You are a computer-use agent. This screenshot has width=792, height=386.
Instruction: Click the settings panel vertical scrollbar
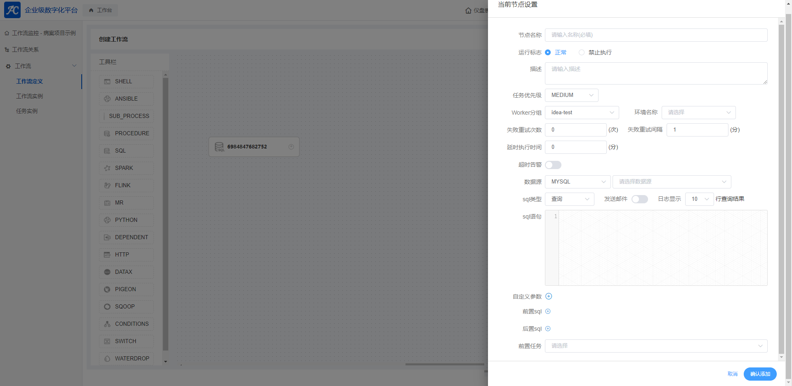[x=781, y=186]
